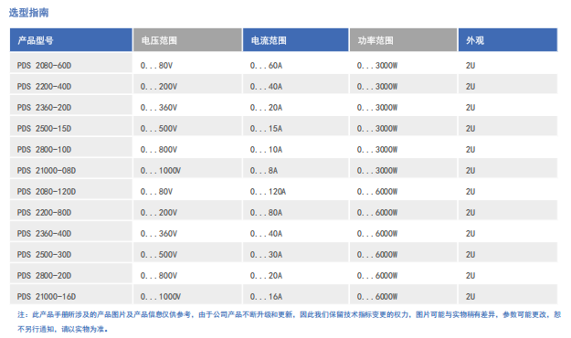571x338 pixels.
Task: Click current value 0...15A
Action: 266,129
